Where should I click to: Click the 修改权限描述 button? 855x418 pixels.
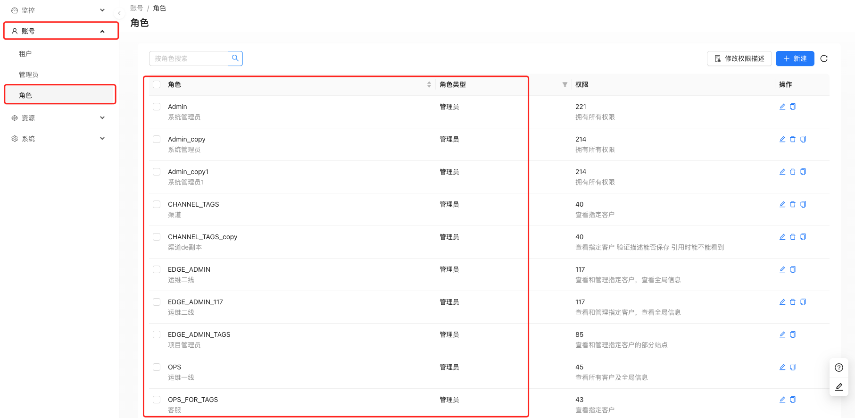pyautogui.click(x=739, y=59)
